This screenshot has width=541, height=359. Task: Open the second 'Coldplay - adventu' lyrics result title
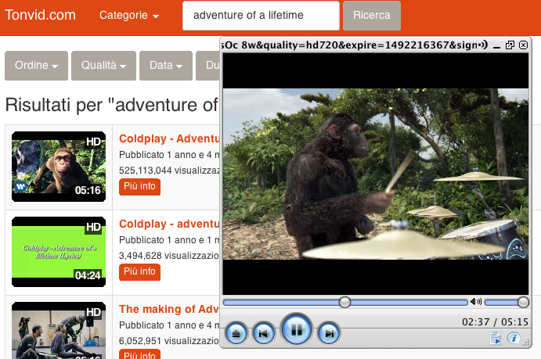[169, 224]
